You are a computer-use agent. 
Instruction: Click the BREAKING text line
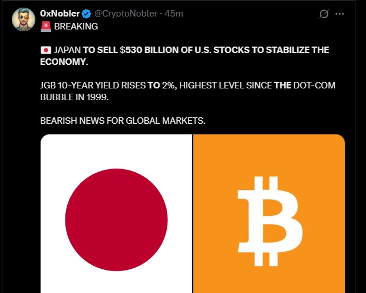pos(75,27)
